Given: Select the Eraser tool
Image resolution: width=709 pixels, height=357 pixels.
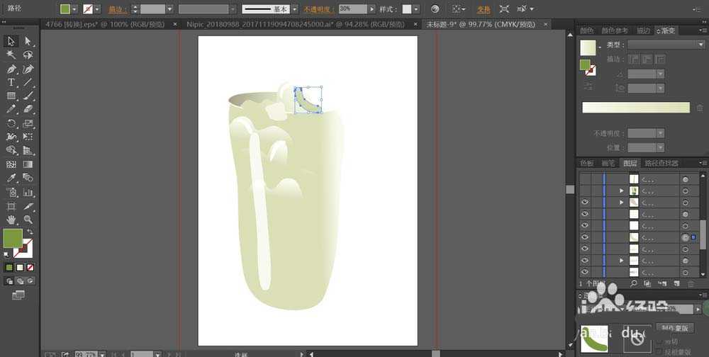Looking at the screenshot, I should point(28,109).
